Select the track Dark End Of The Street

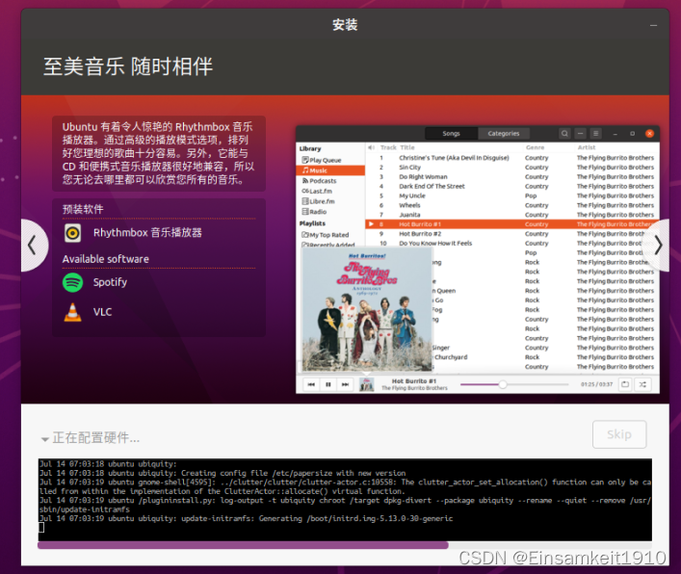click(432, 186)
